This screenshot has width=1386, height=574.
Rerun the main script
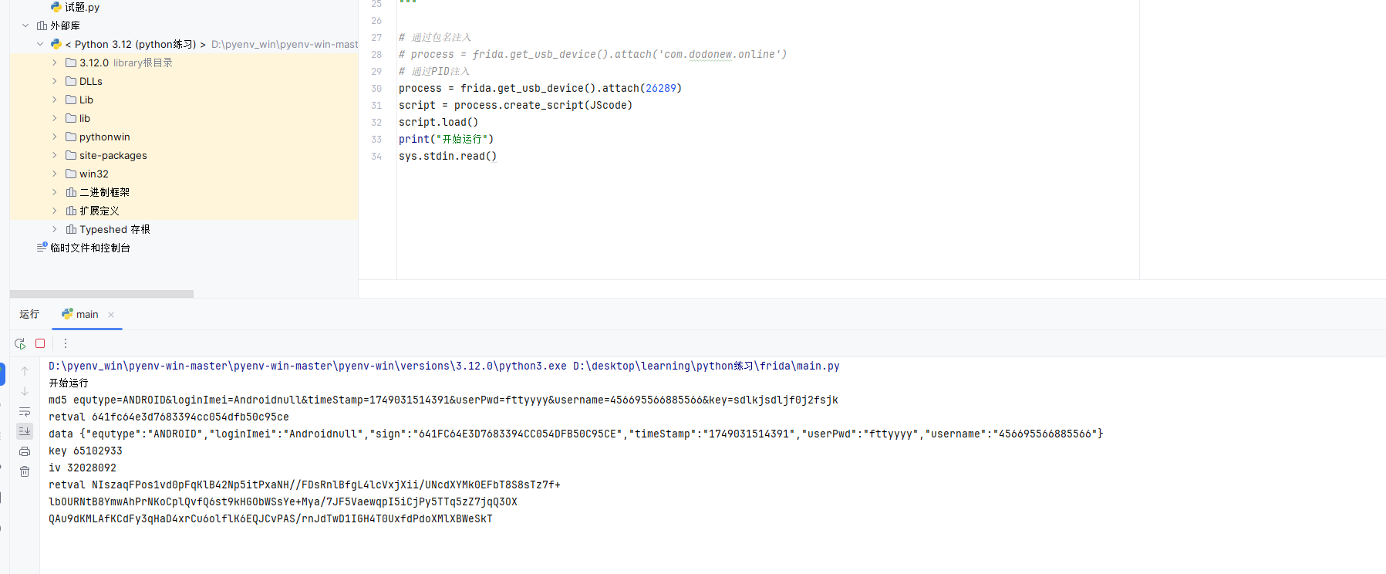20,343
